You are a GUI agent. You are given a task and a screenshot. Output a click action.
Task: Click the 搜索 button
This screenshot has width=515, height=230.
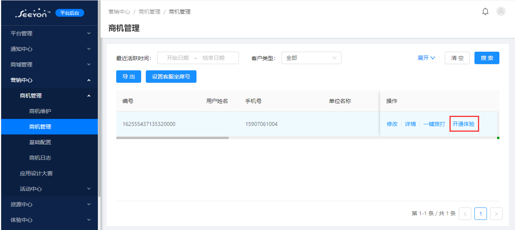coord(487,58)
